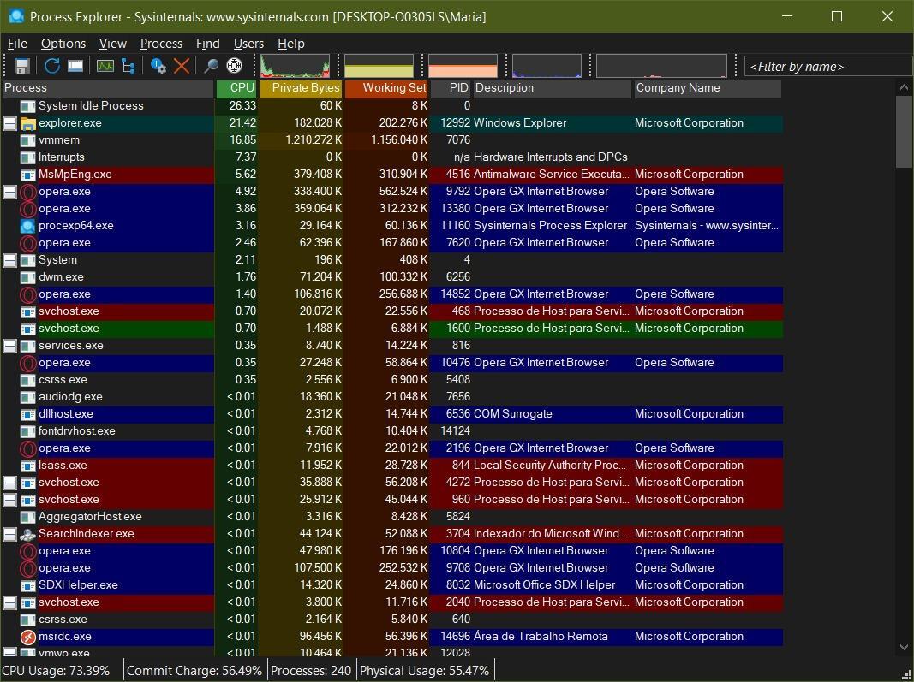Click the SearchIndexer.exe process icon
This screenshot has width=914, height=682.
27,534
